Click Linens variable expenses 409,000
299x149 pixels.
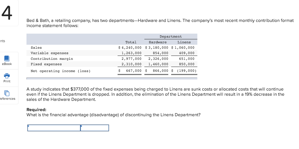pos(187,53)
